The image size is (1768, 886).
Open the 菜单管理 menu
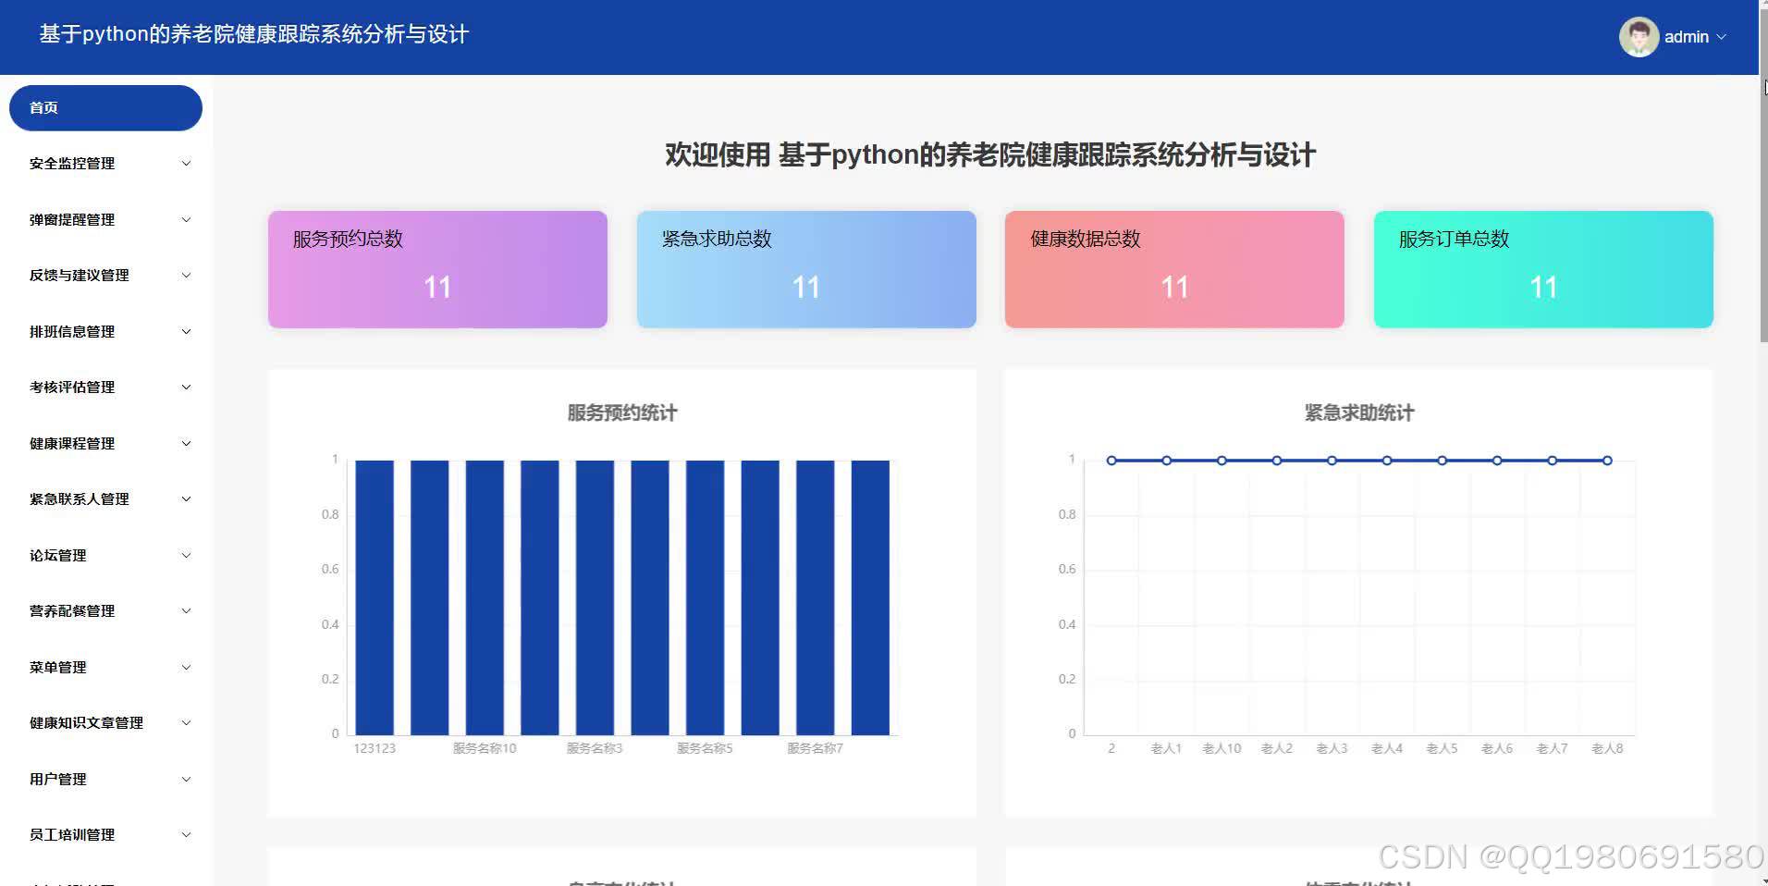[105, 668]
